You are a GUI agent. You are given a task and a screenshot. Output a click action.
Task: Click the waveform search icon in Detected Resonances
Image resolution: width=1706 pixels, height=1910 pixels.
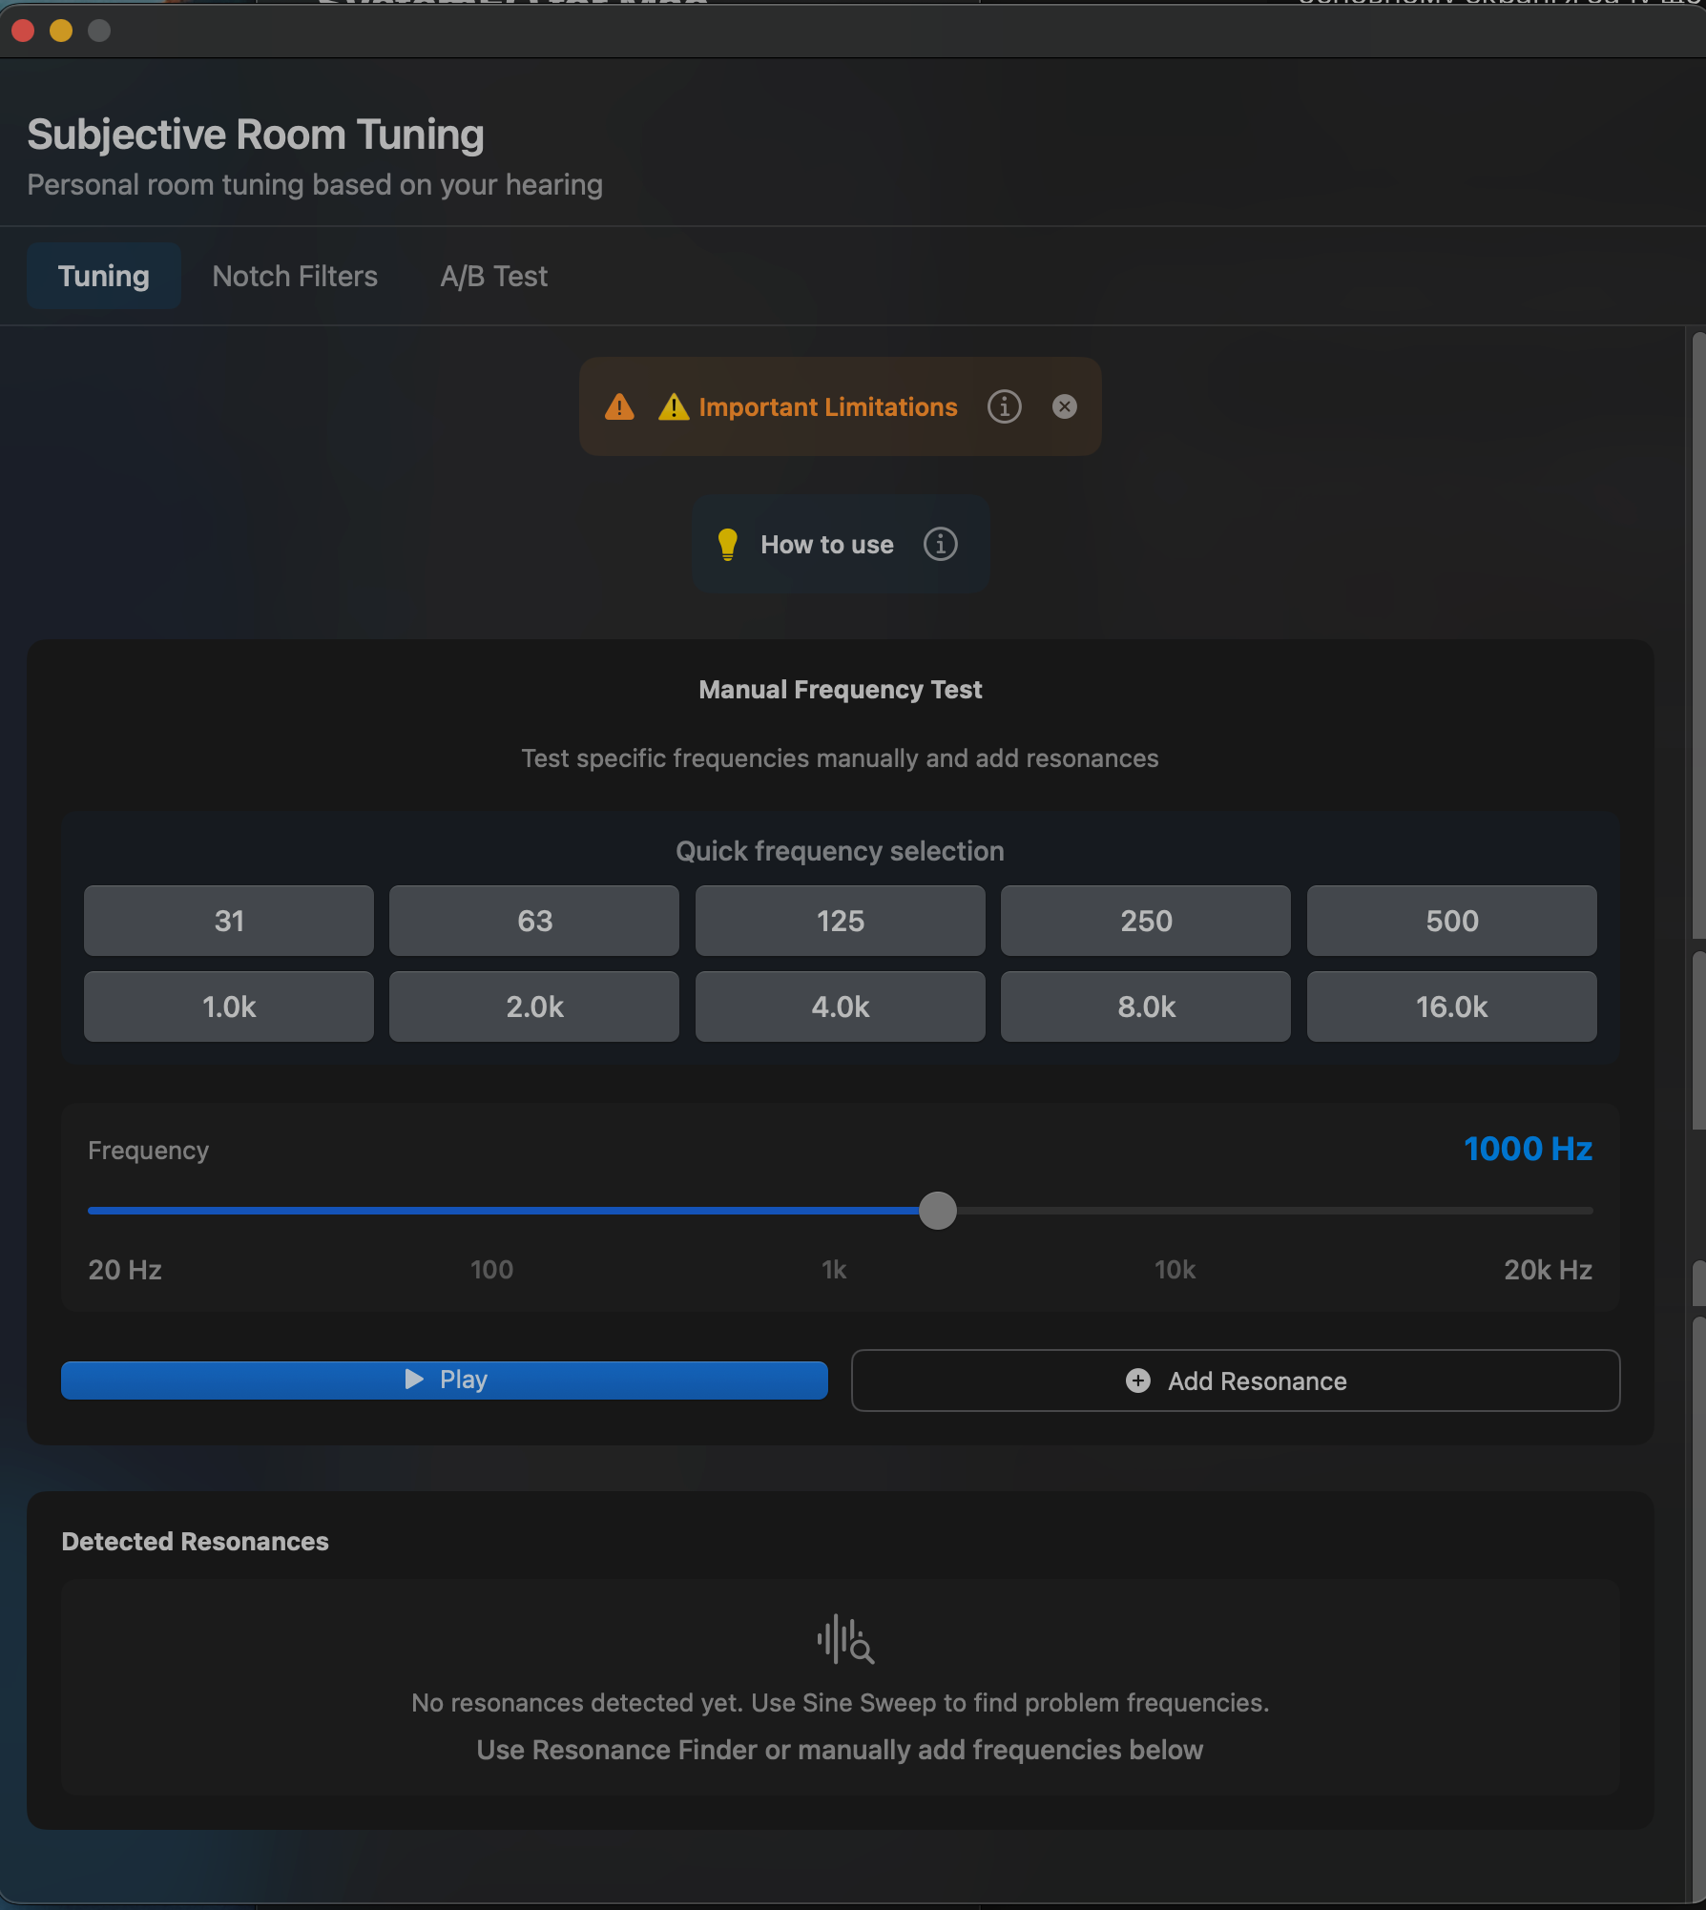(845, 1639)
